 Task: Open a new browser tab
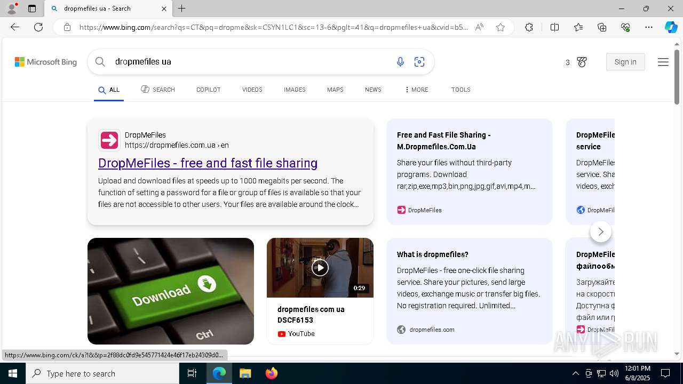pos(182,9)
